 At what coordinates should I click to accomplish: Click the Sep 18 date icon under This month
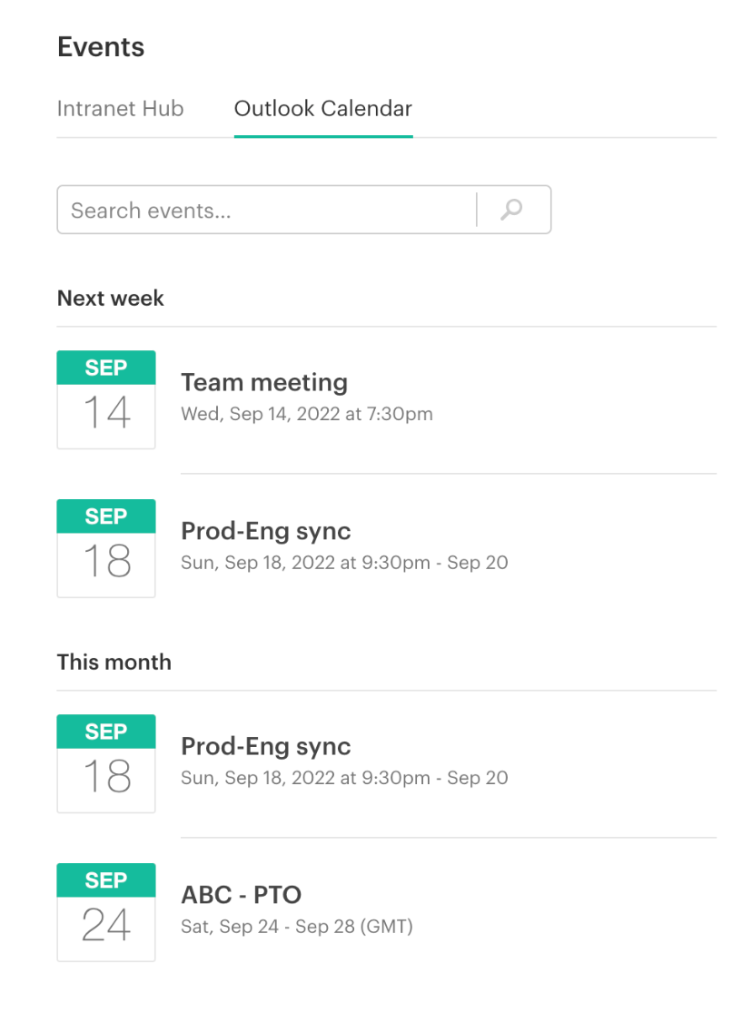tap(106, 763)
